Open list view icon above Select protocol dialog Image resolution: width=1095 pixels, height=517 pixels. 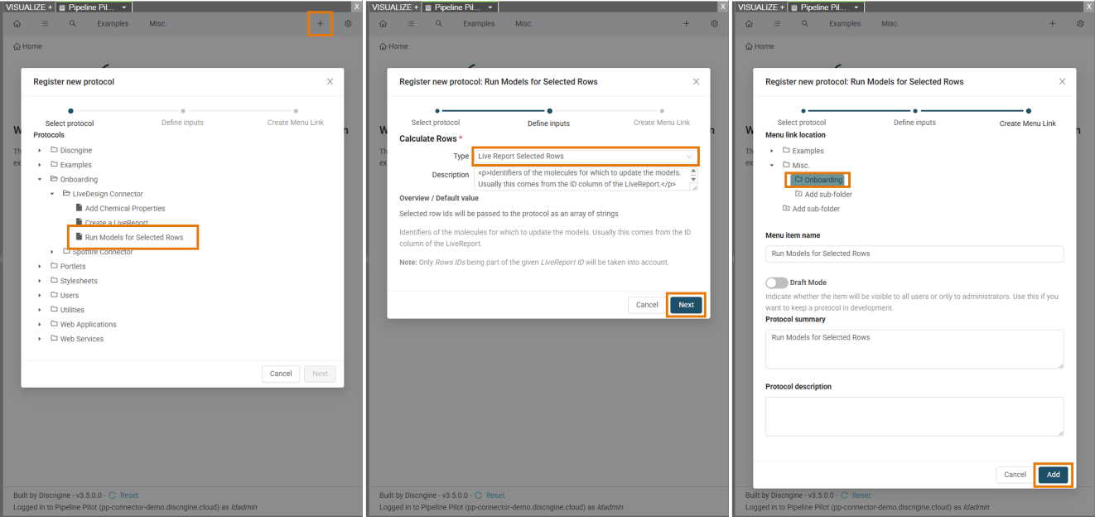click(x=45, y=23)
